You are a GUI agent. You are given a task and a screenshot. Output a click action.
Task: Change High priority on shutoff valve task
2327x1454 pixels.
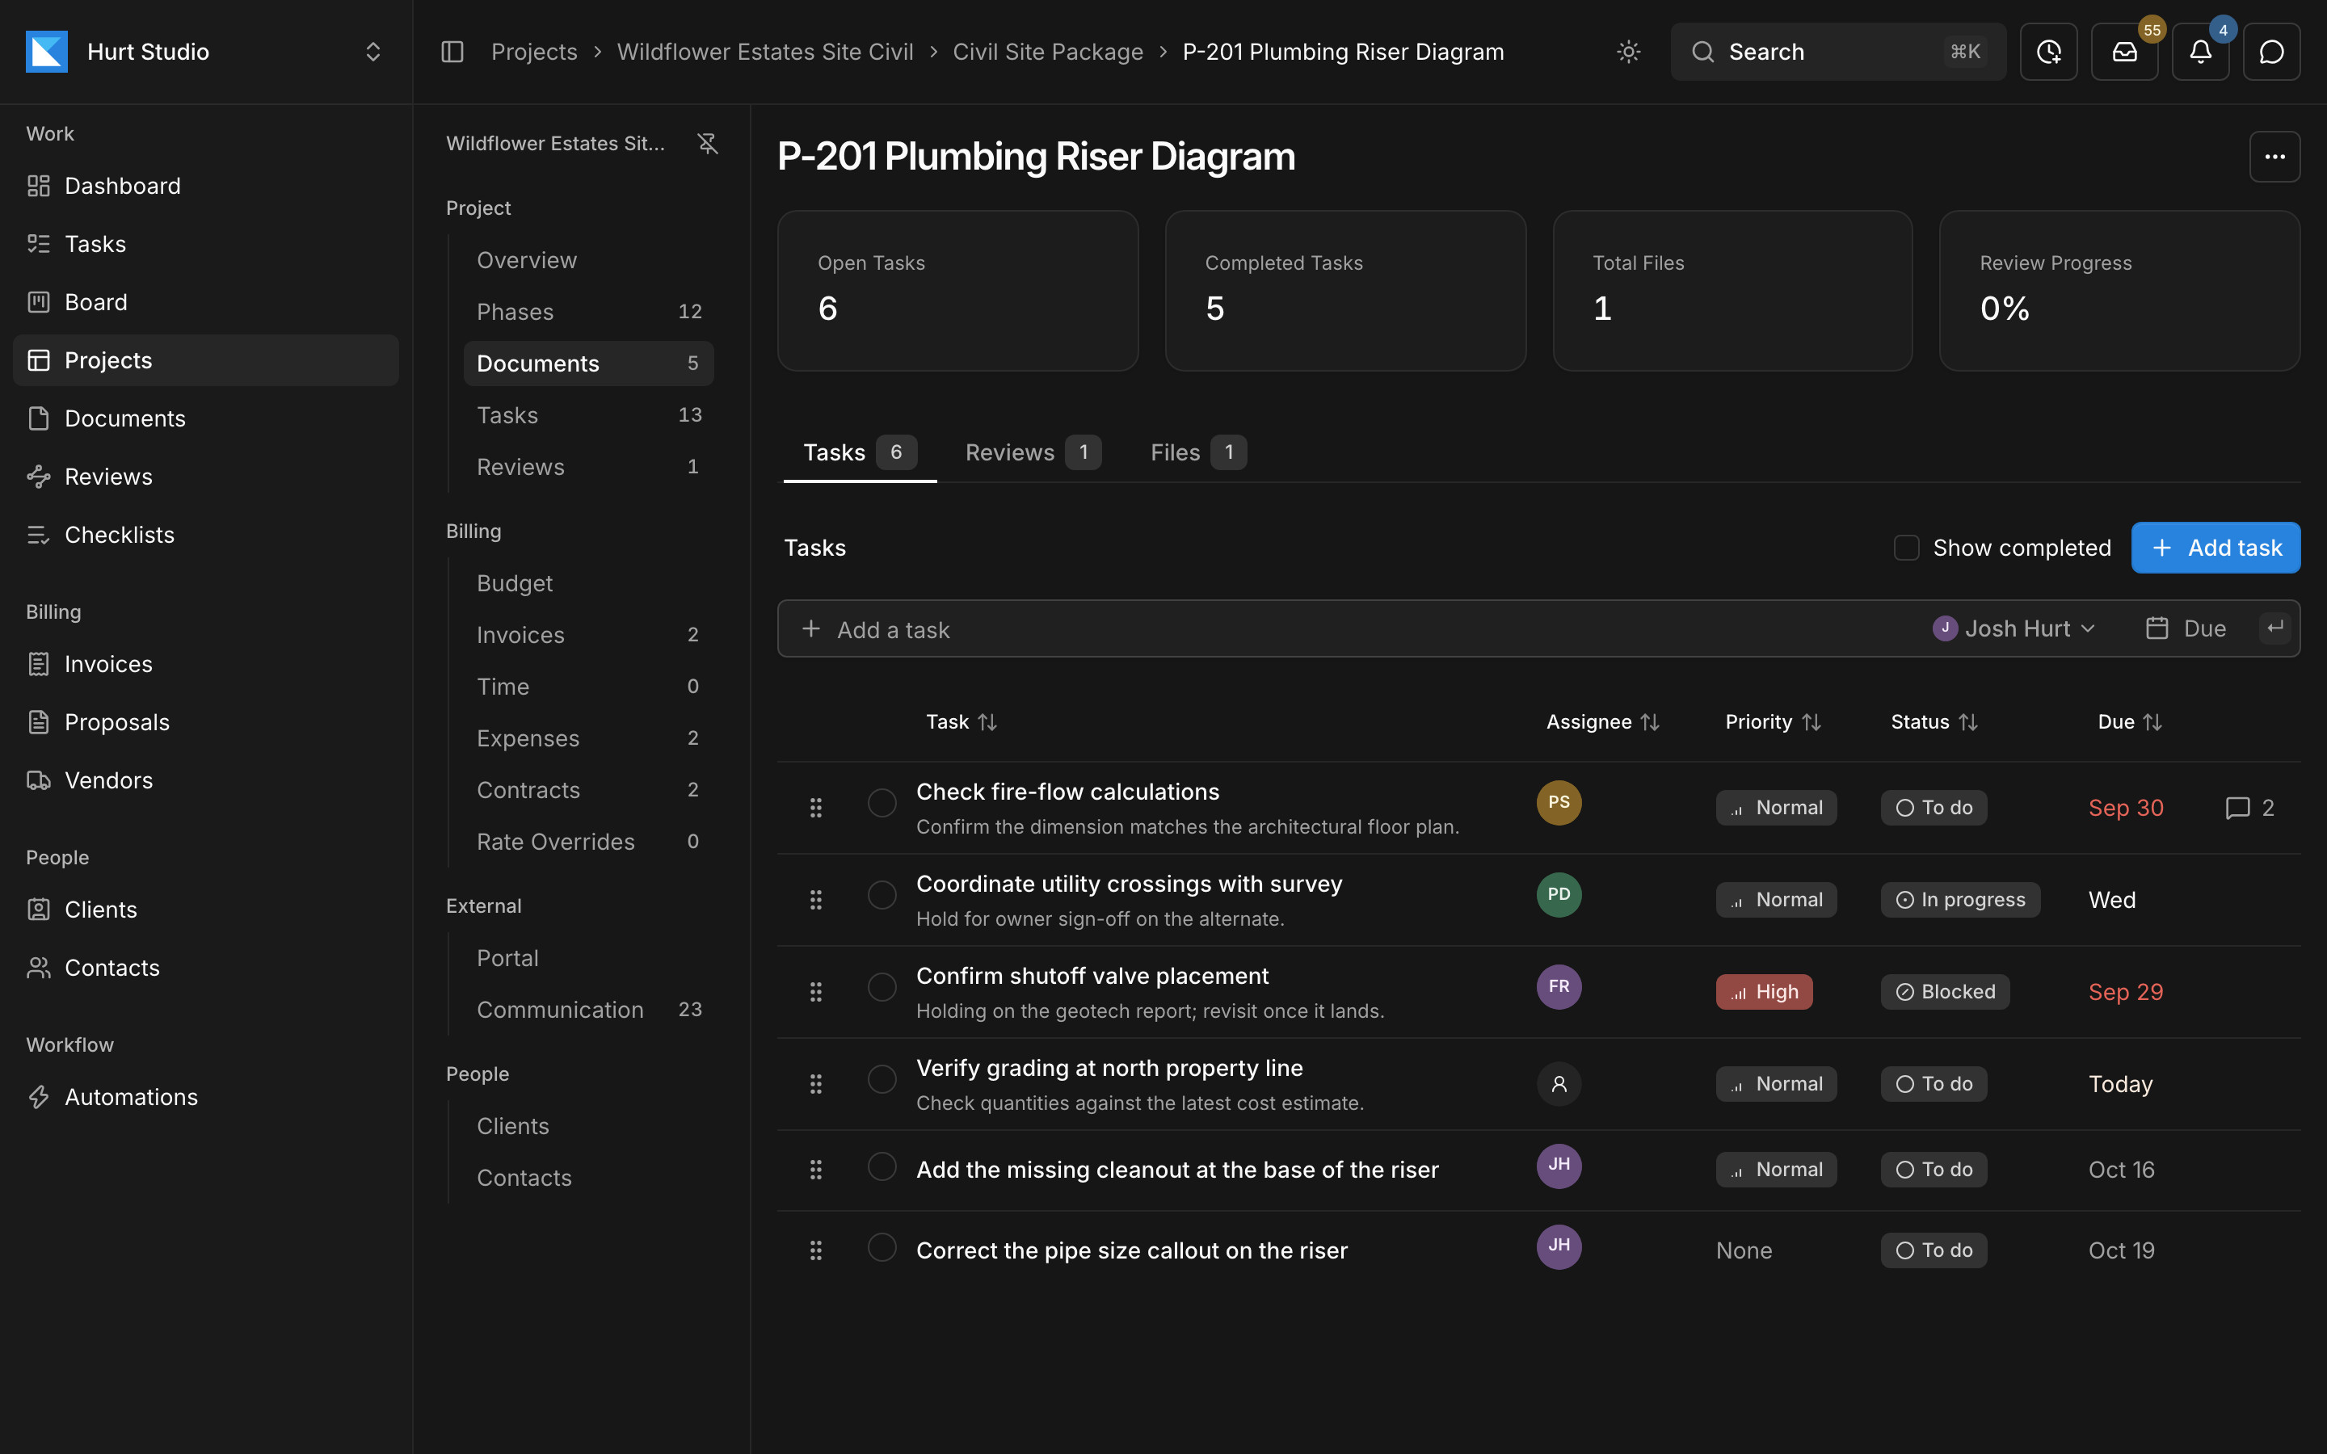[x=1764, y=991]
